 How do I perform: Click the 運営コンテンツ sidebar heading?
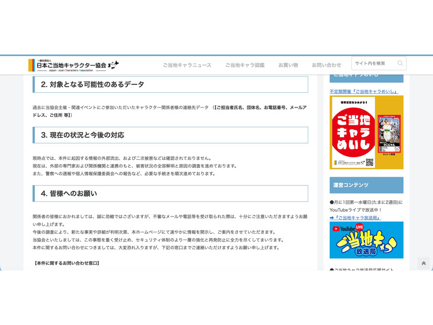click(x=366, y=185)
